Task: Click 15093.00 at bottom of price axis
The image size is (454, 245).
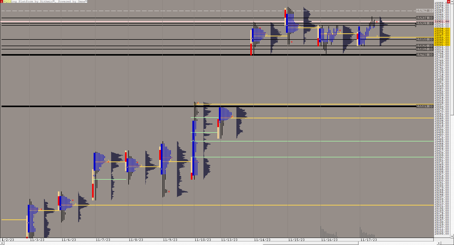Action: pos(442,233)
